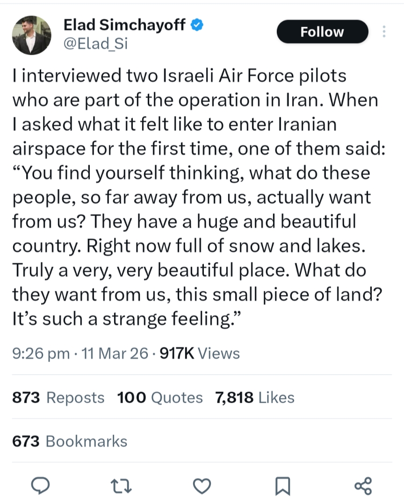The width and height of the screenshot is (404, 501).
Task: Repost the tweet with the arrows icon
Action: [x=121, y=485]
